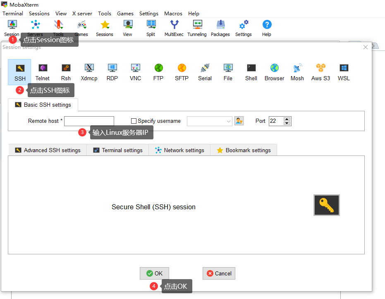This screenshot has height=299, width=385.
Task: Focus the Remote host input field
Action: [89, 121]
